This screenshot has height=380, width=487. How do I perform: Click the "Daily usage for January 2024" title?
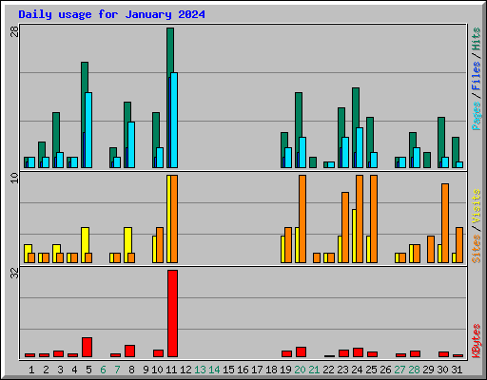[x=111, y=14]
